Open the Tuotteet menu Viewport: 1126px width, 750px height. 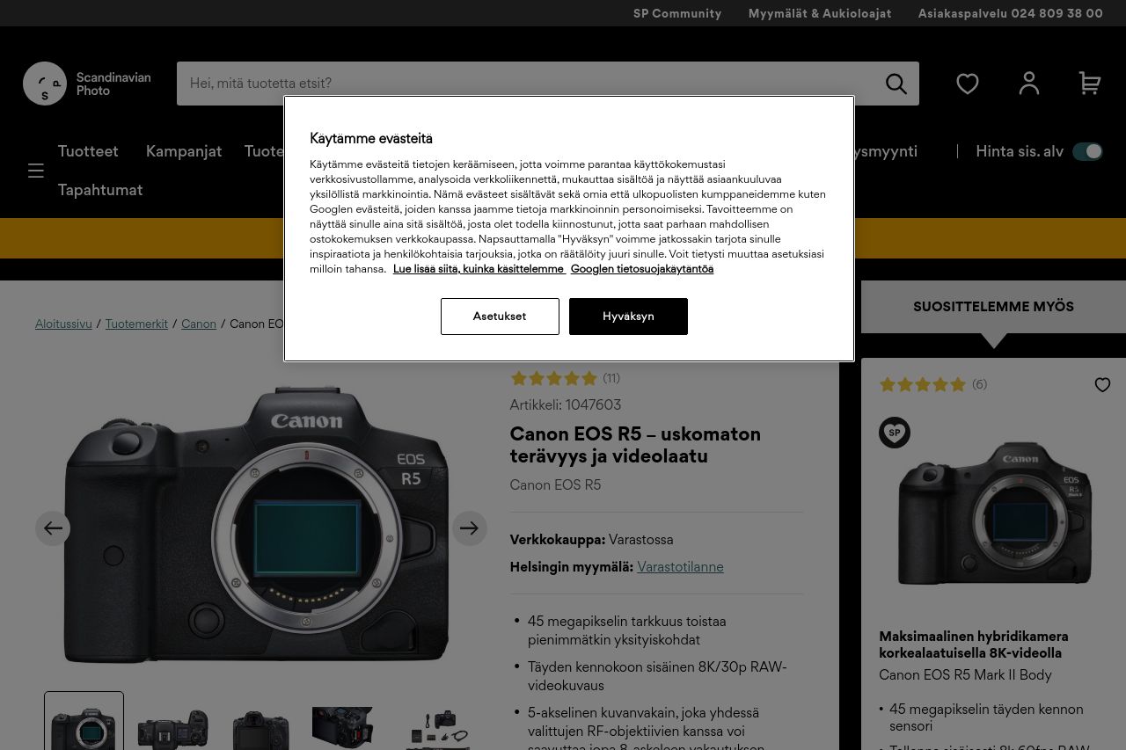88,151
